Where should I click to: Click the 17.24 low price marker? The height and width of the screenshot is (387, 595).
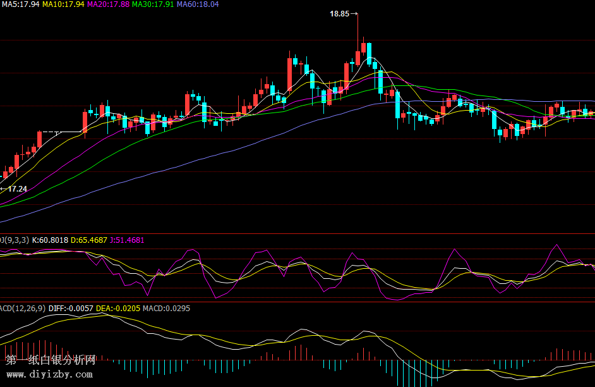(x=17, y=188)
